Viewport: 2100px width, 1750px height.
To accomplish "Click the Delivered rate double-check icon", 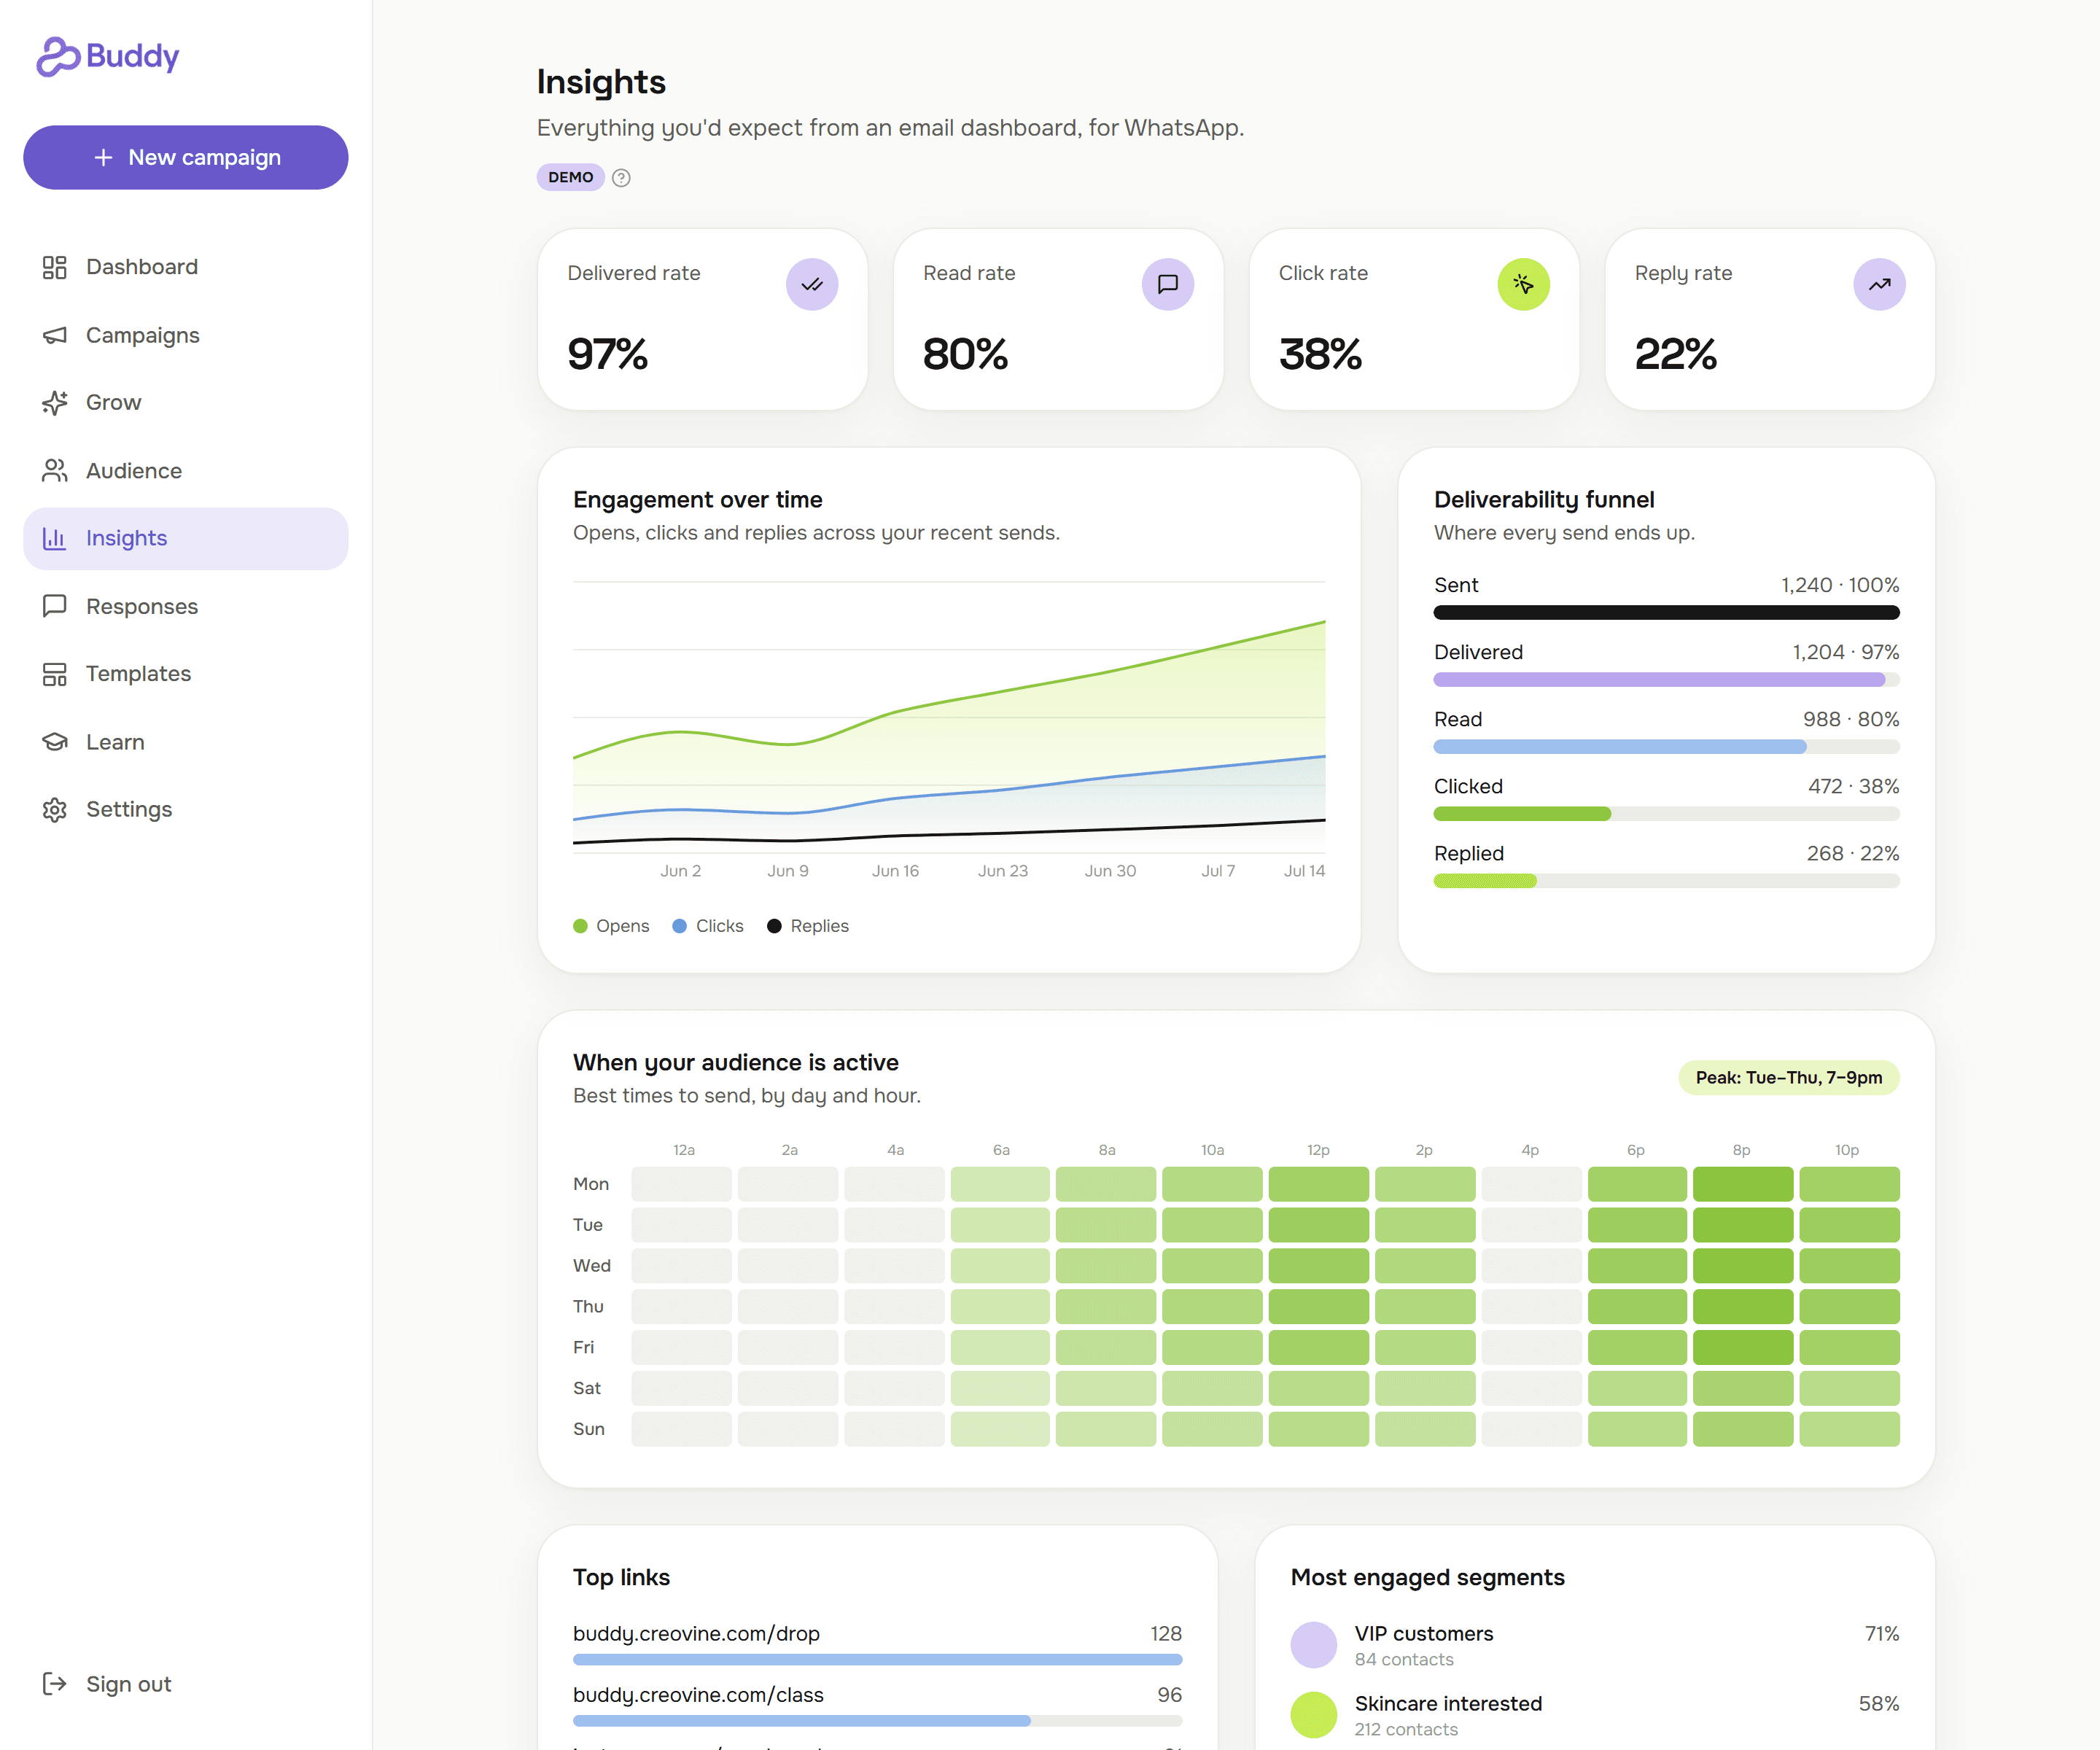I will coord(812,285).
